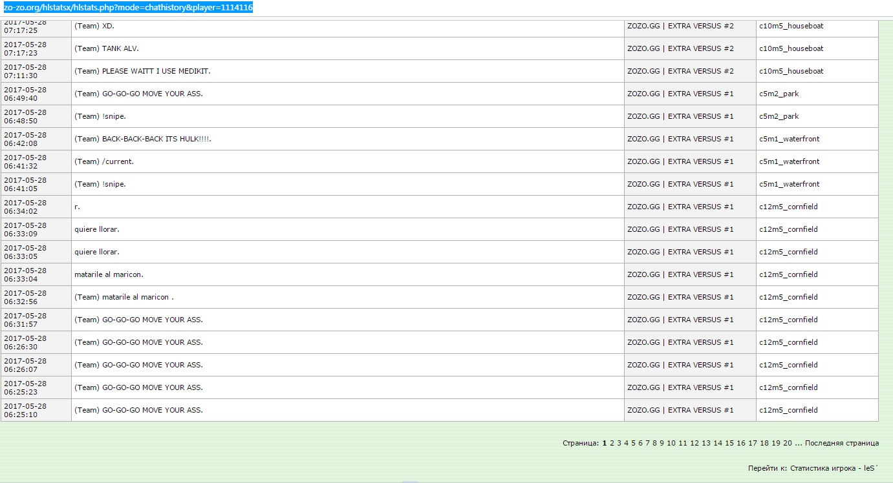
Task: Click c5m1_waterfront map in the 06:42:08 row
Action: (x=789, y=139)
